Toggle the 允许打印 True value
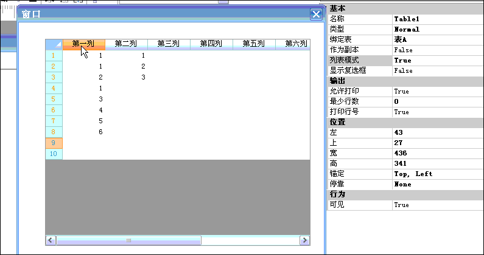The width and height of the screenshot is (484, 255). pyautogui.click(x=438, y=91)
